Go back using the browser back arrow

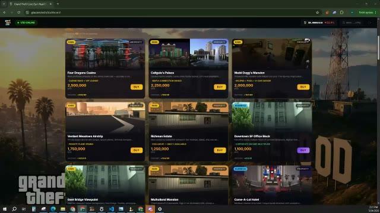coord(4,12)
